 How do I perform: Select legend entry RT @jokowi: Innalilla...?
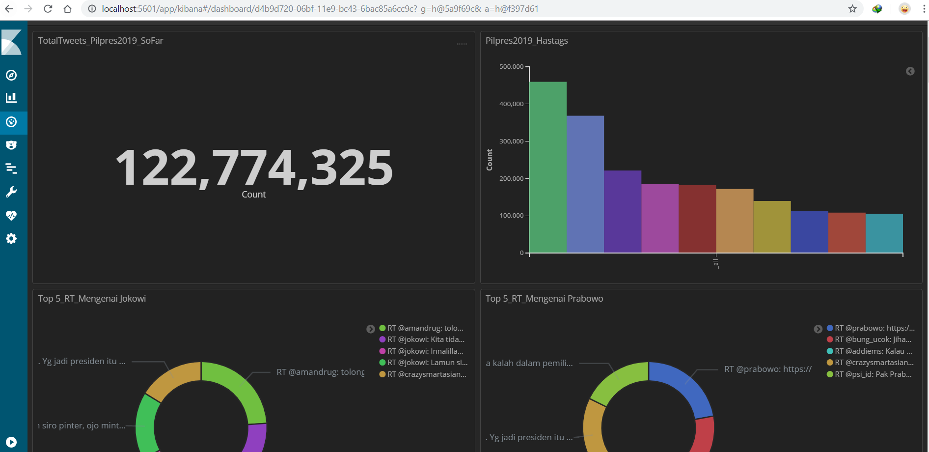[x=425, y=351]
